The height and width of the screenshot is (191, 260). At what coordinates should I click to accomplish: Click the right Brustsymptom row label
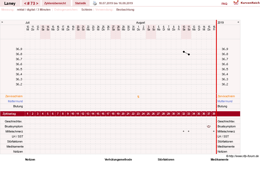pos(227,126)
